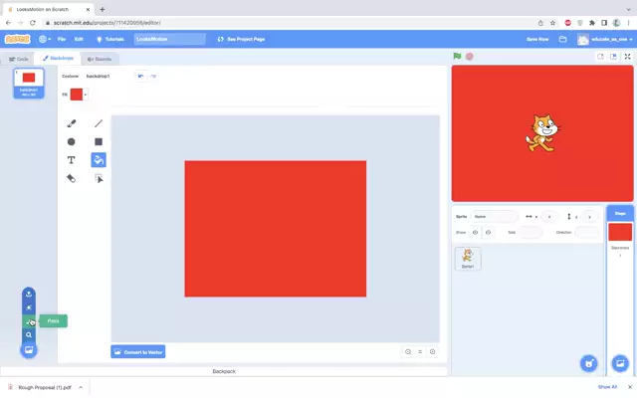
Task: Click the green flag to run
Action: 457,56
